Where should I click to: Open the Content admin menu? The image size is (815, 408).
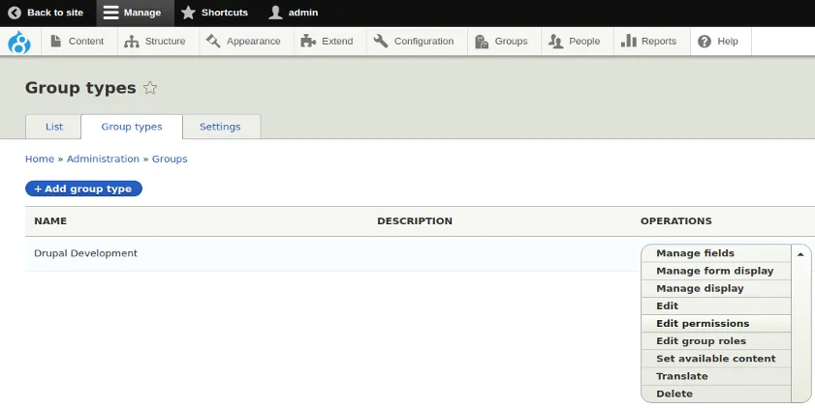pyautogui.click(x=79, y=42)
